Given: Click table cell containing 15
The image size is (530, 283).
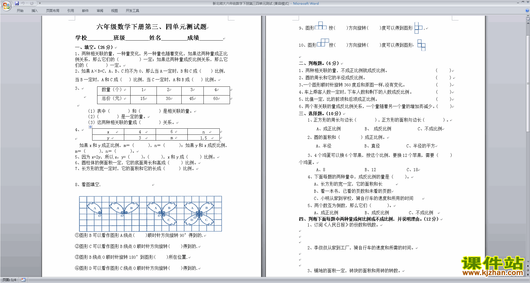Looking at the screenshot, I should pos(143,99).
